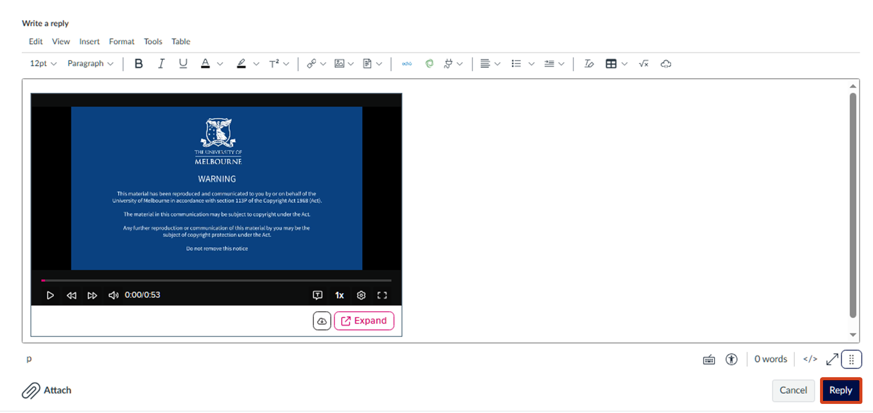Rewind the video
The width and height of the screenshot is (873, 413).
(71, 296)
